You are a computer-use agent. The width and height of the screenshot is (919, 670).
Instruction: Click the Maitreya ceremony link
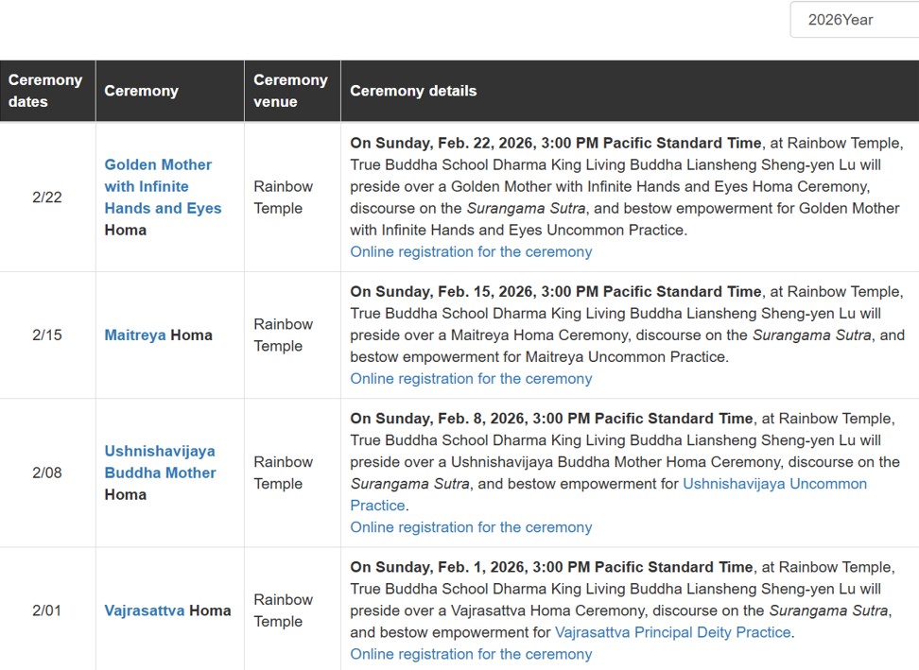click(x=135, y=335)
